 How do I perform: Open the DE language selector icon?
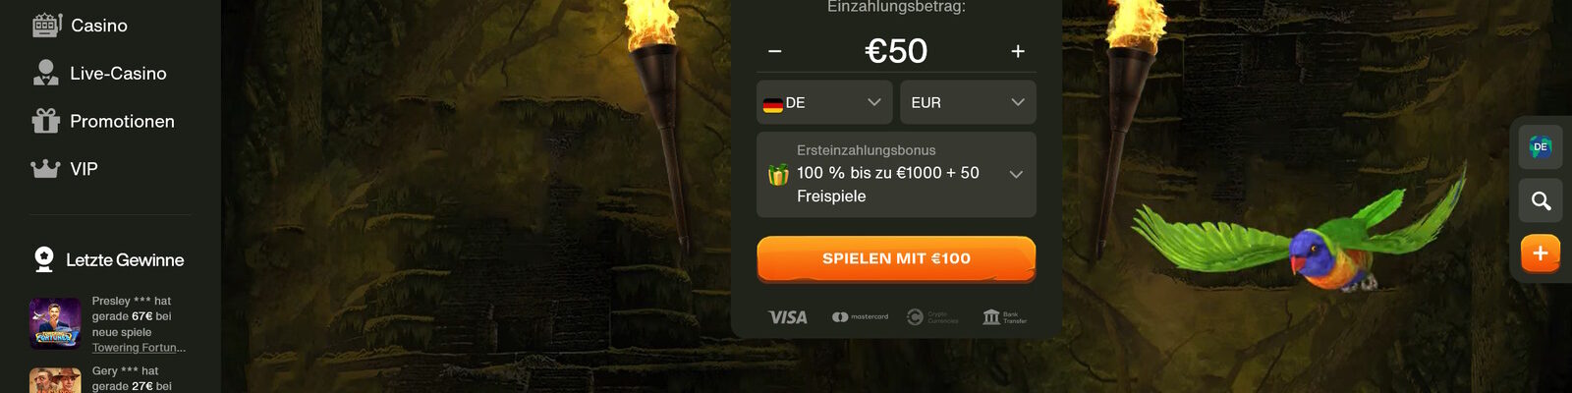1541,147
